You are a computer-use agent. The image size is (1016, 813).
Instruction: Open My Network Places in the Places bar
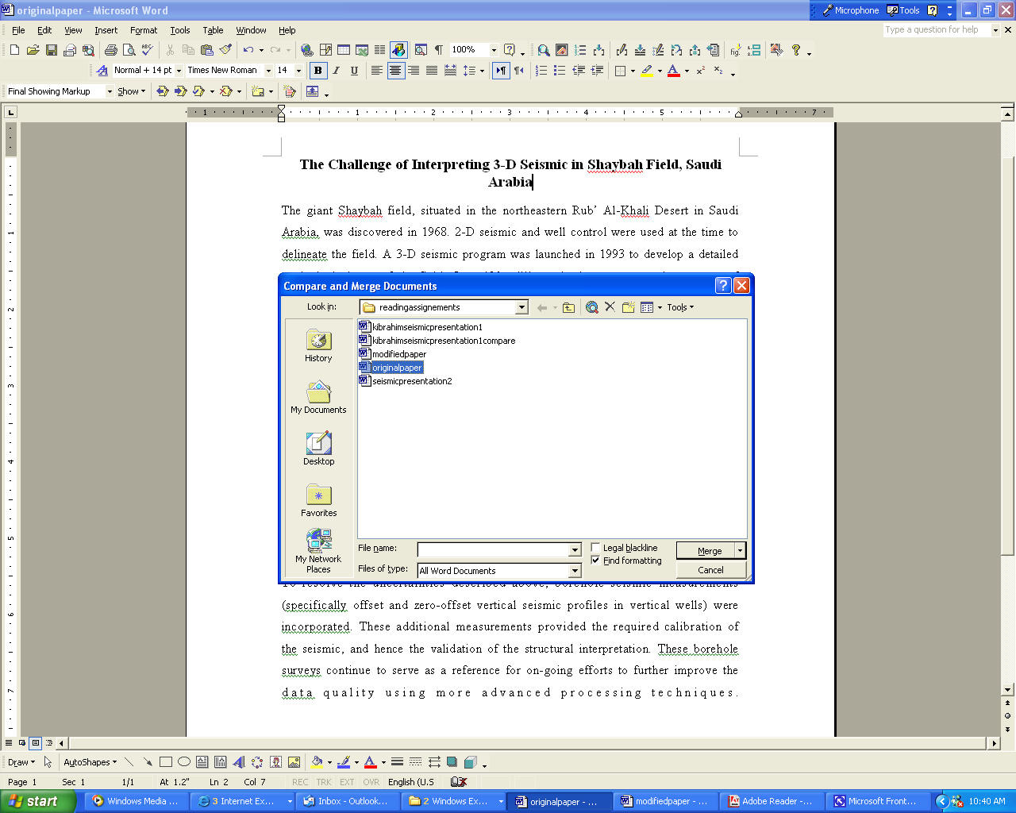(318, 552)
